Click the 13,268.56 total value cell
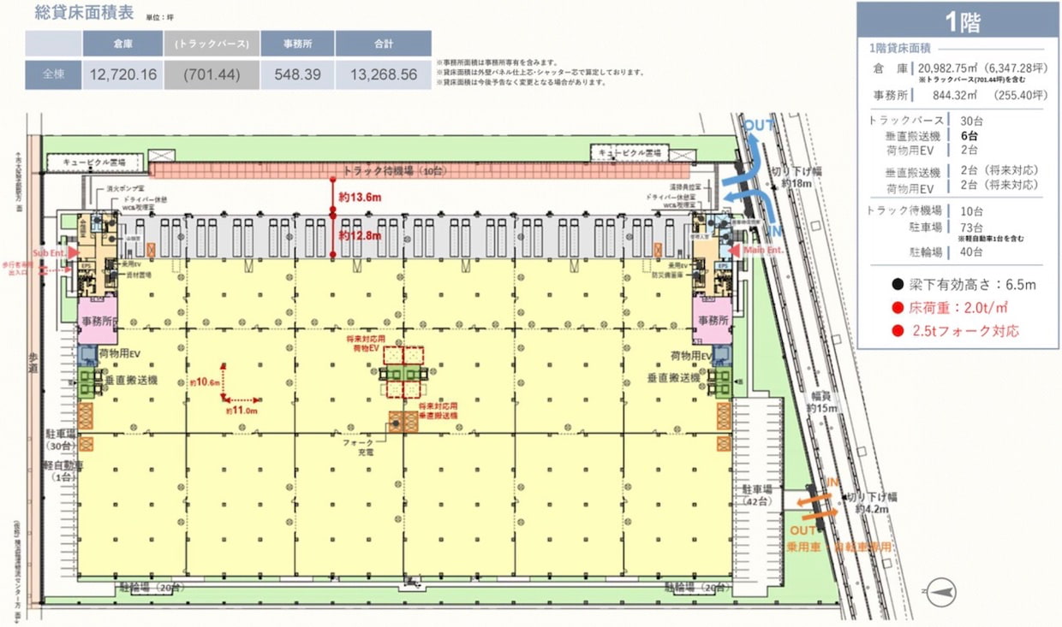Screen dimensions: 1062x627 (x=383, y=74)
